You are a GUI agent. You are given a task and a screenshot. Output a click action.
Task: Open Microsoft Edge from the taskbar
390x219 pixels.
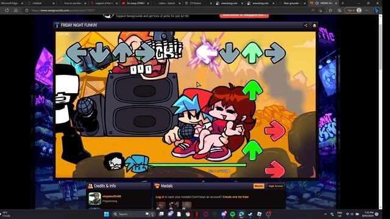click(x=241, y=214)
